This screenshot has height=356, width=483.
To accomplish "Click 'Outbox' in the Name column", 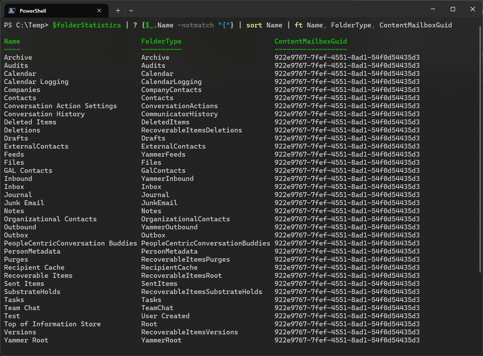I will click(x=16, y=235).
